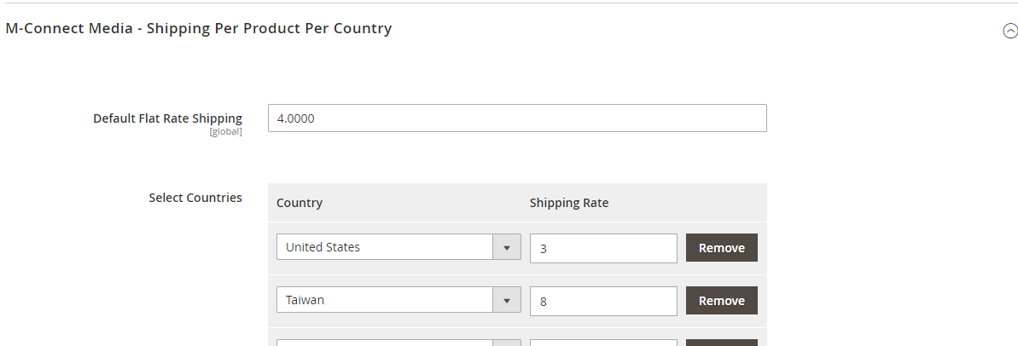Click the partially visible third row button
The height and width of the screenshot is (346, 1018).
[x=721, y=343]
